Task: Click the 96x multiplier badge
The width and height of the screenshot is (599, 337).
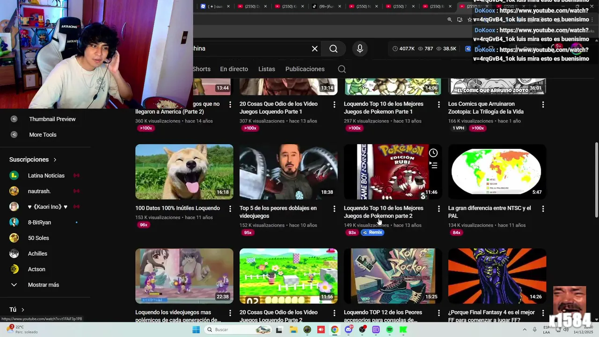Action: (x=144, y=225)
